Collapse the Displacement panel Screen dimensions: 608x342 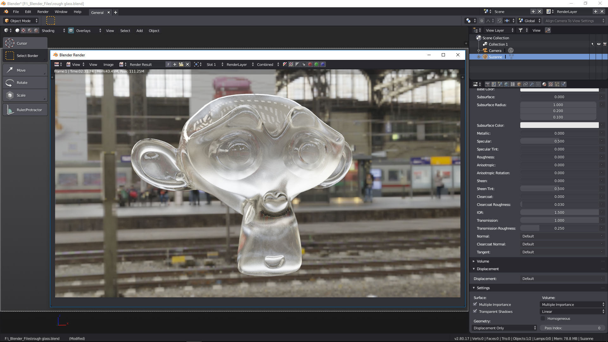(488, 269)
